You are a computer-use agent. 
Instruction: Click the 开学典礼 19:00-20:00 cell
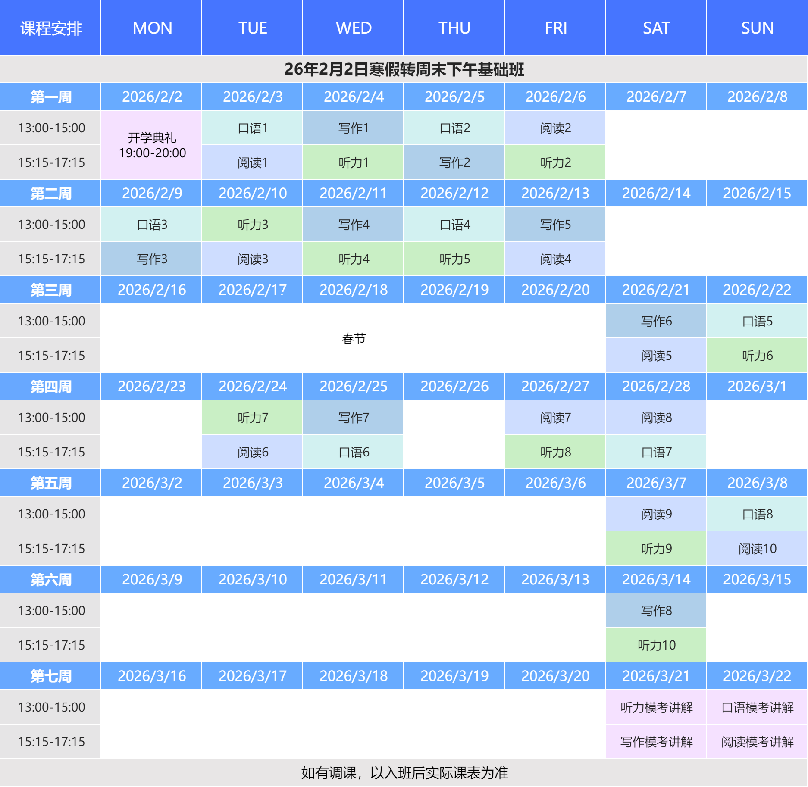tap(152, 145)
